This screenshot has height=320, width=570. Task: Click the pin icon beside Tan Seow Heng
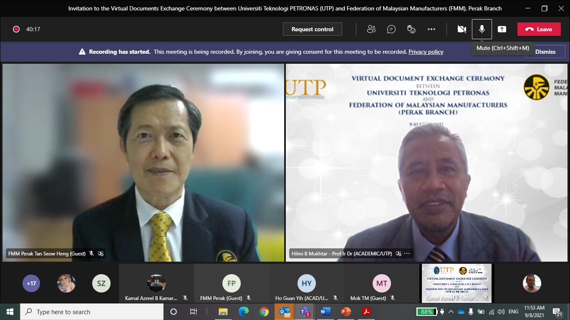click(101, 253)
